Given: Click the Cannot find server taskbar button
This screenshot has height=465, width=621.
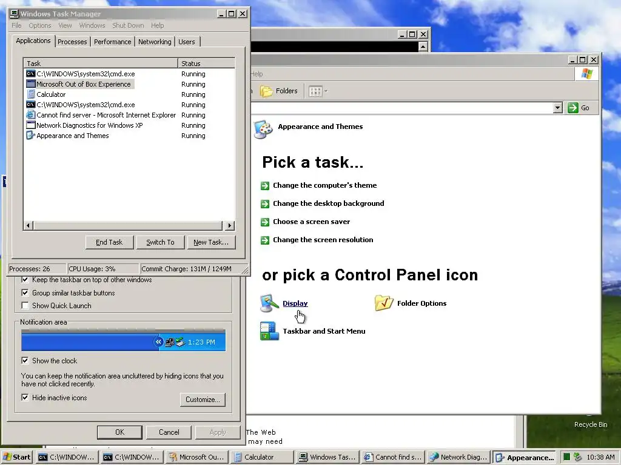Looking at the screenshot, I should 392,457.
